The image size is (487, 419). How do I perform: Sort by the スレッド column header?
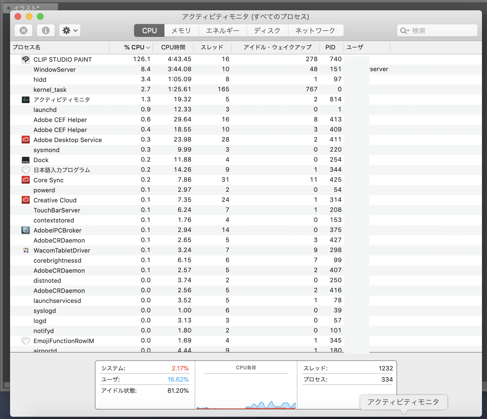click(213, 47)
